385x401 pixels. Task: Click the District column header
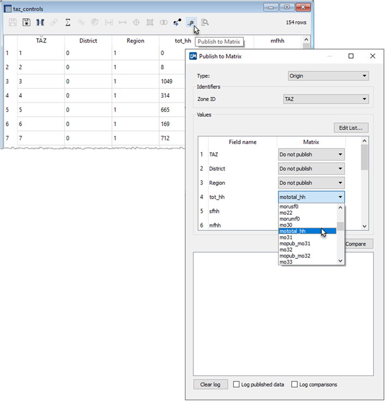point(88,41)
